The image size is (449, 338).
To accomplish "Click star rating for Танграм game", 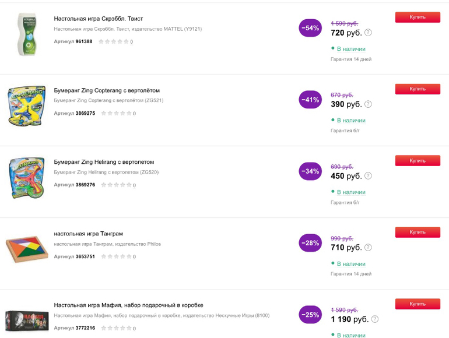I will click(x=117, y=256).
